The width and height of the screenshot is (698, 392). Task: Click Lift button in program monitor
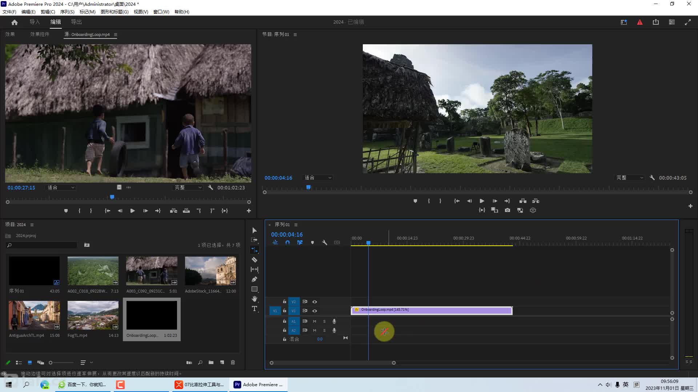coord(523,201)
